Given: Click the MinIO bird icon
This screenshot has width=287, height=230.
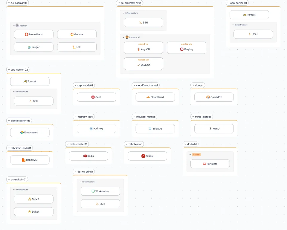Looking at the screenshot, I should pyautogui.click(x=210, y=129).
